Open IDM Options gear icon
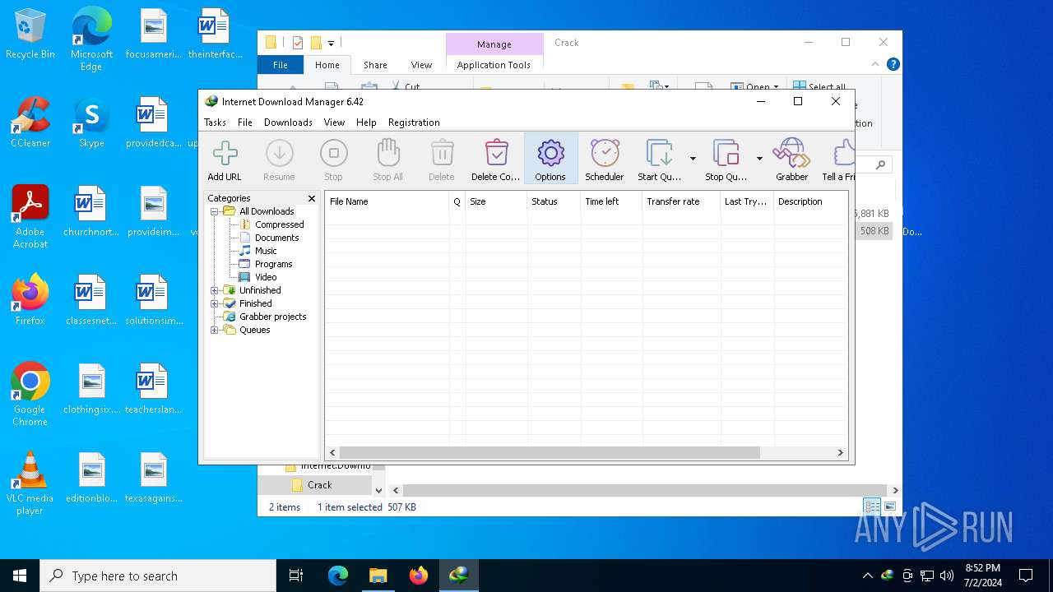 pos(550,160)
